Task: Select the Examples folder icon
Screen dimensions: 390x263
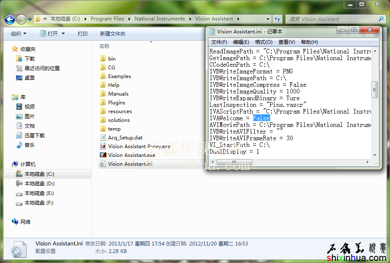Action: (x=103, y=76)
